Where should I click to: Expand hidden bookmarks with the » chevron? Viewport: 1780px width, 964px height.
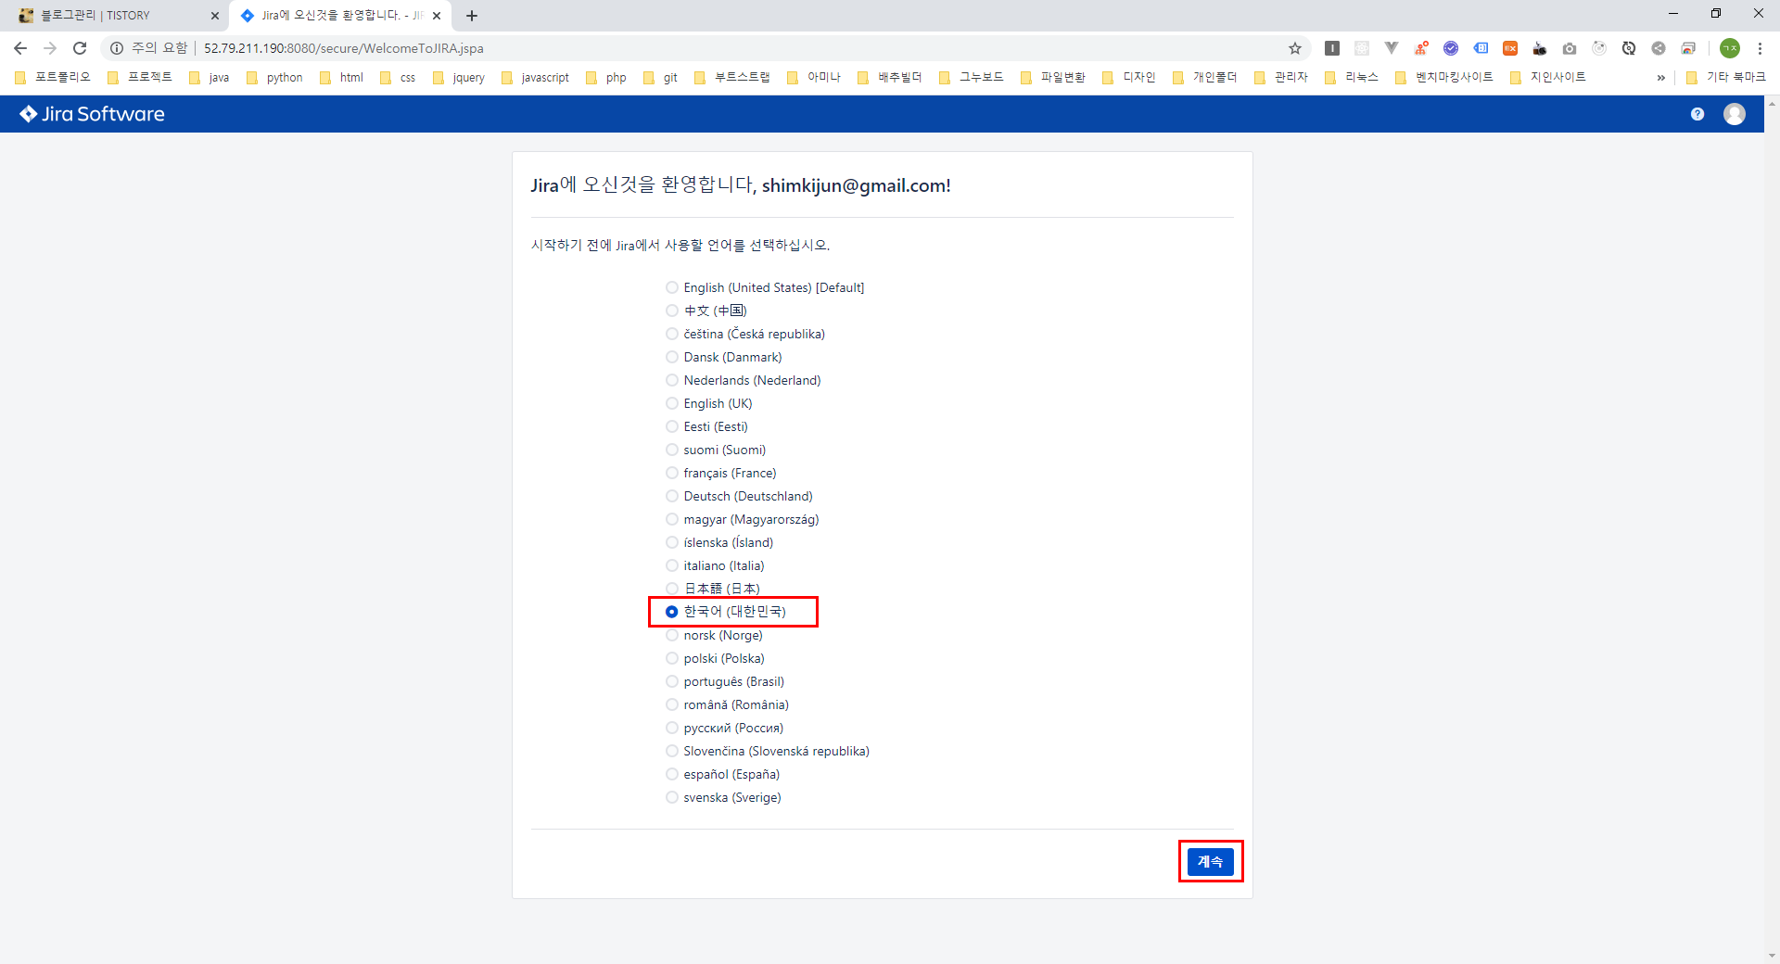(1660, 78)
